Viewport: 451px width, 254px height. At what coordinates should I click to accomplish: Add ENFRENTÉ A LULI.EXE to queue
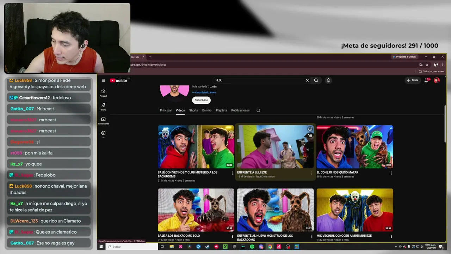tap(310, 135)
